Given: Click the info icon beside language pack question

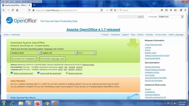Looking at the screenshot, I should [x=12, y=73].
